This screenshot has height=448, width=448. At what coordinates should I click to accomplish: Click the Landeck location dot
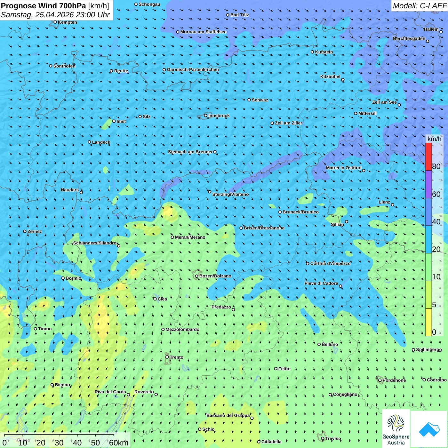click(x=90, y=142)
